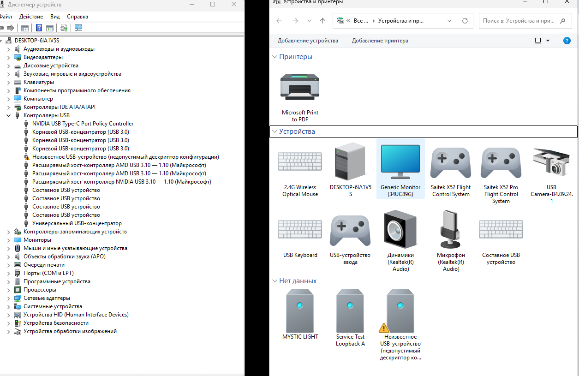Select the Speakers (Realtek(R) Audio) device
The image size is (579, 376).
[x=400, y=229]
